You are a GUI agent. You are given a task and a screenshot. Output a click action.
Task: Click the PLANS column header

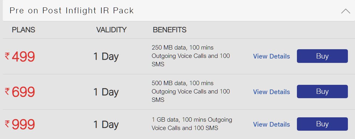coord(23,30)
